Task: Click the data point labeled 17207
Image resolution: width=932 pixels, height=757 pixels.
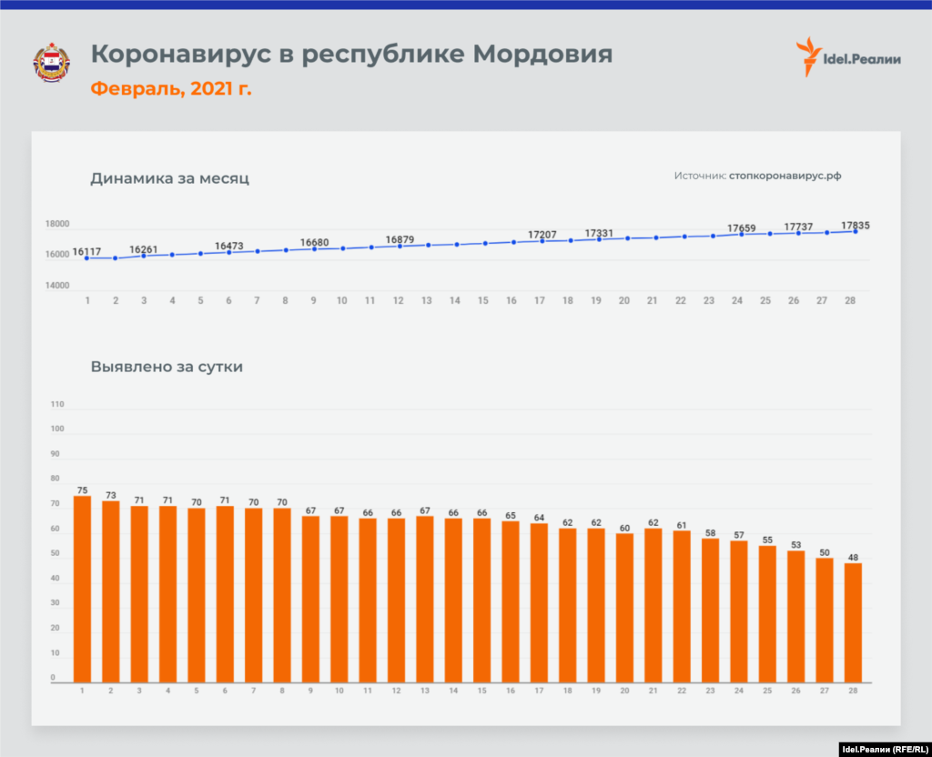Action: pyautogui.click(x=542, y=241)
